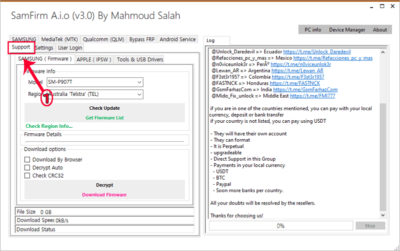The height and width of the screenshot is (251, 400).
Task: Open the Unlock_Daredevil Telegram link
Action: [317, 52]
